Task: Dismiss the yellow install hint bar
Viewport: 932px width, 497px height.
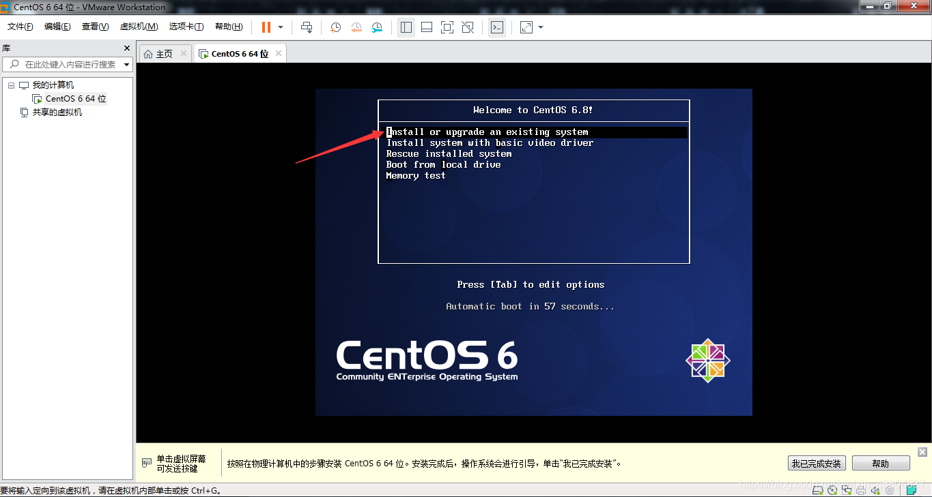Action: tap(922, 452)
